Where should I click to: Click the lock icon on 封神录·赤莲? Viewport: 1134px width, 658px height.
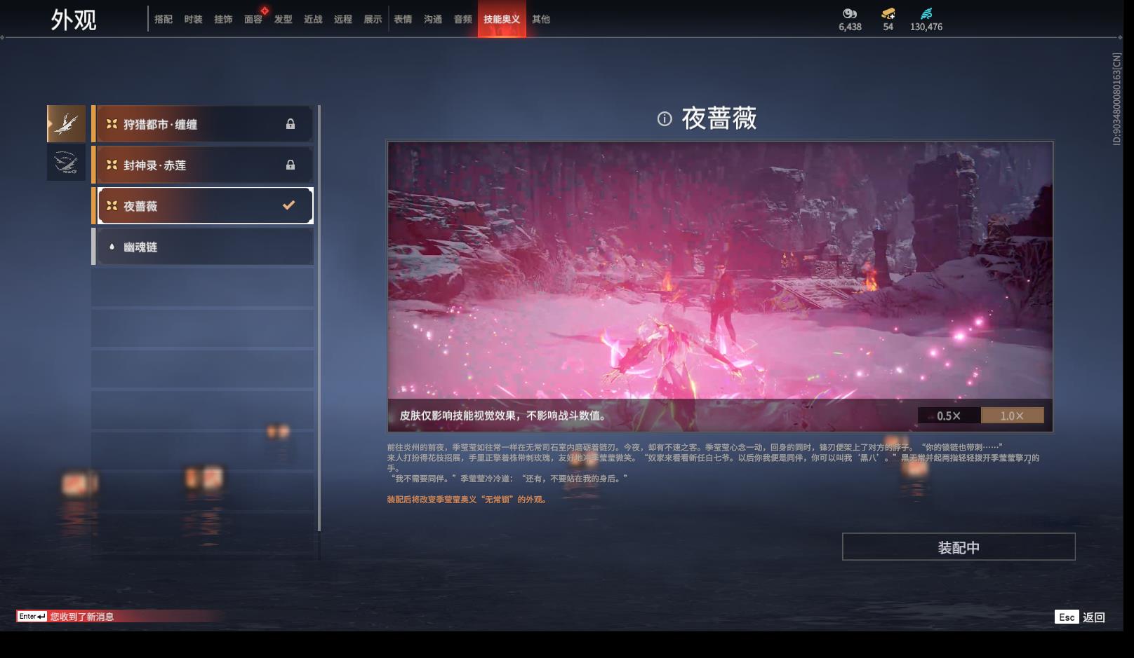click(x=290, y=165)
